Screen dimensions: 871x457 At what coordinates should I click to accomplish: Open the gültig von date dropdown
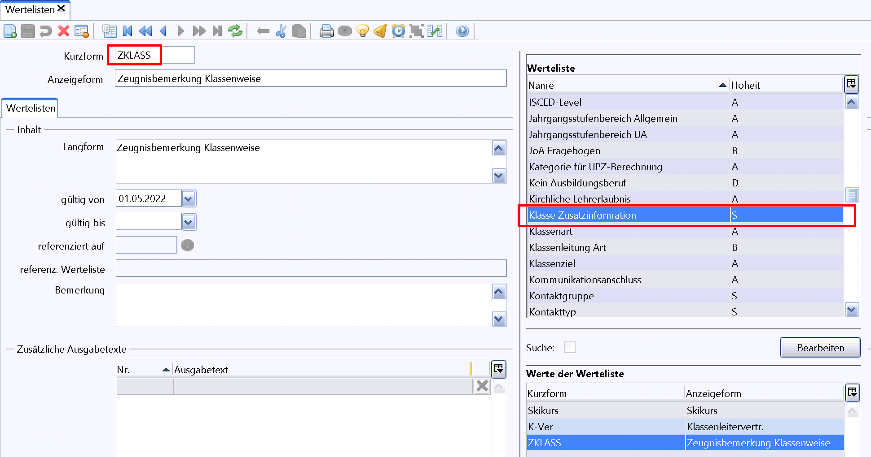tap(189, 198)
